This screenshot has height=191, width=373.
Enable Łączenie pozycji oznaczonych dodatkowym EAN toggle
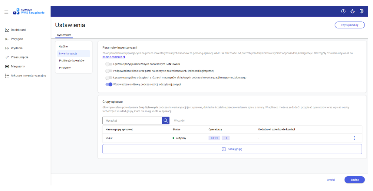109,64
